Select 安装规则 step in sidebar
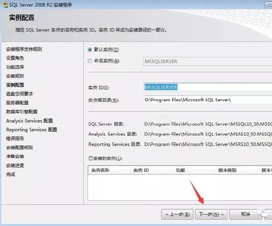The image size is (272, 226). [x=15, y=76]
